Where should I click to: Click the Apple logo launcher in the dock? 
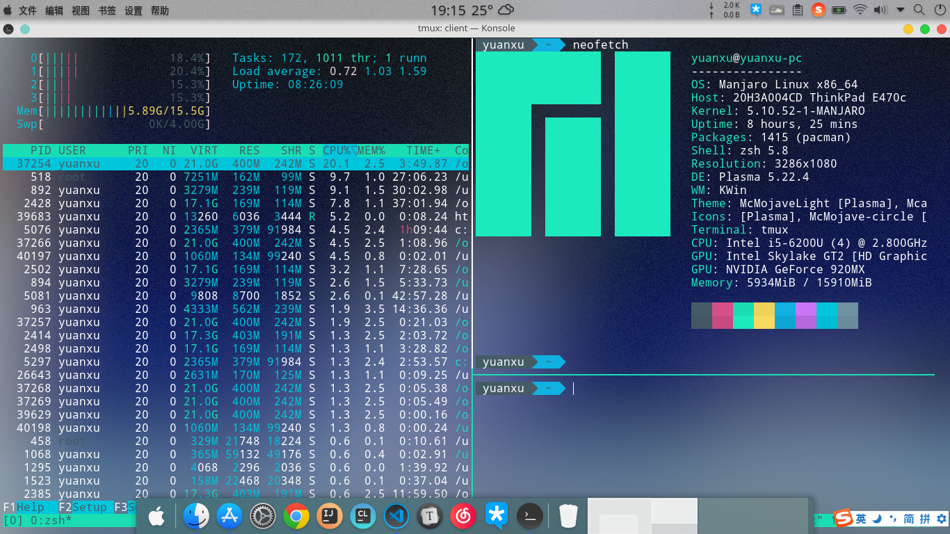[156, 516]
